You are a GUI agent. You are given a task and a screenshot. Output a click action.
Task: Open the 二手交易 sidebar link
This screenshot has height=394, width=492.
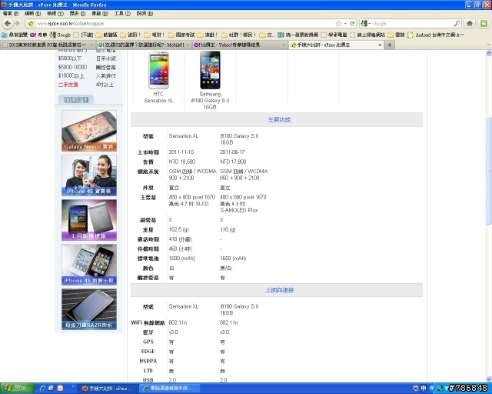pos(68,85)
